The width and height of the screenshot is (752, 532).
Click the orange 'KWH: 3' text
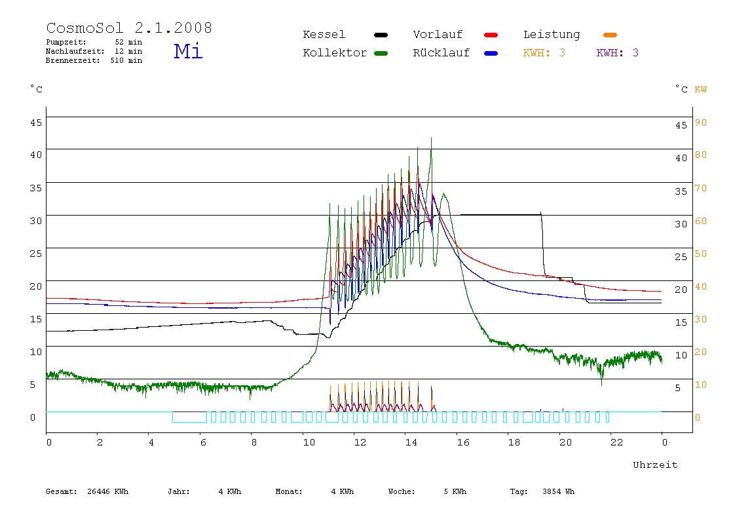click(x=544, y=53)
